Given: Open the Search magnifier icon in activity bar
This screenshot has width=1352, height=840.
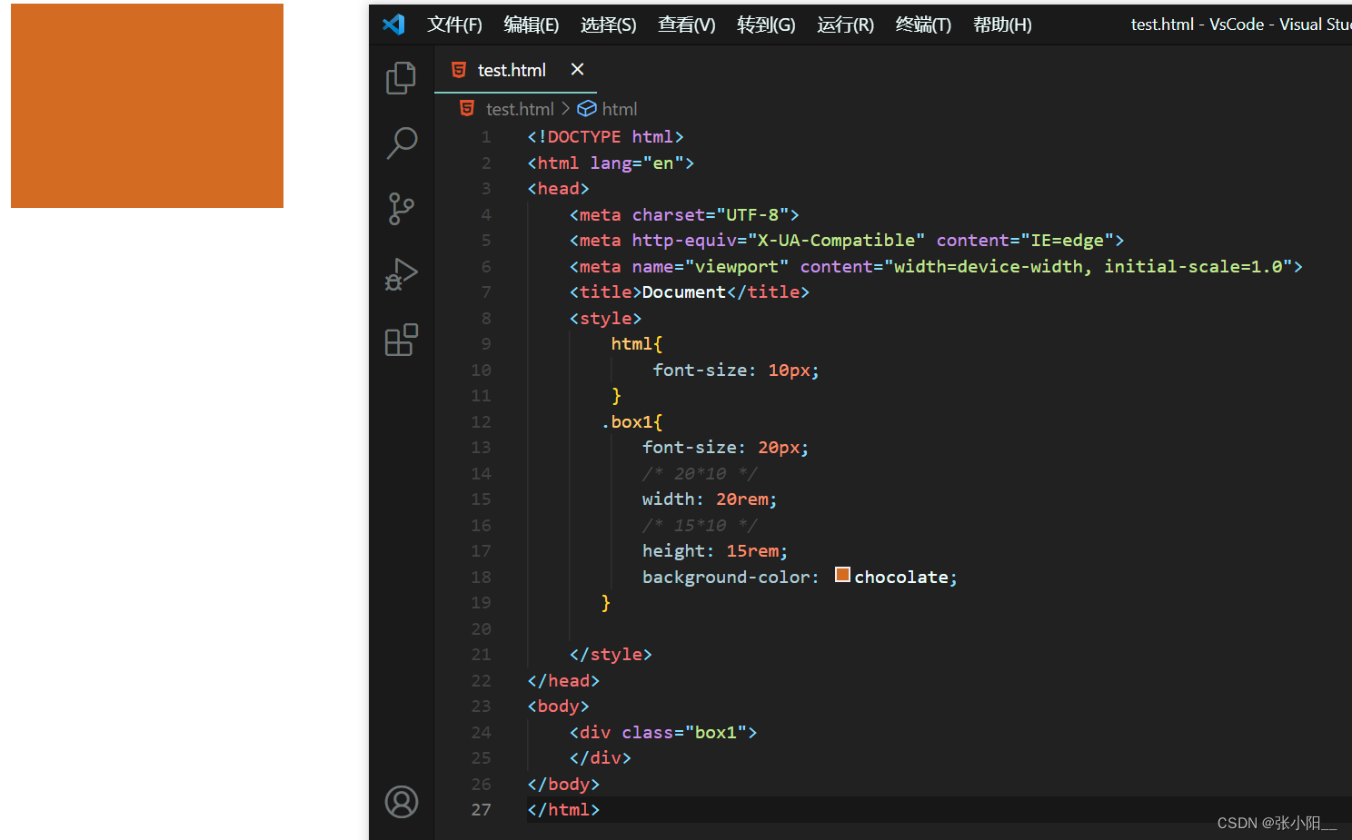Looking at the screenshot, I should 402,143.
